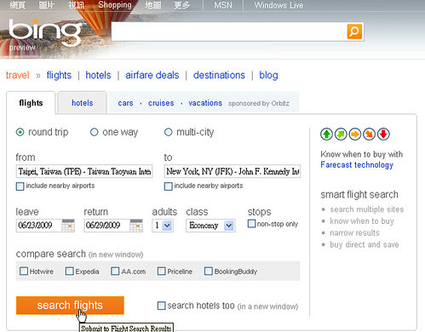Select the one way option
425x332 pixels.
95,132
